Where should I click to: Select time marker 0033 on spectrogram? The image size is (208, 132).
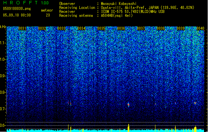point(62,28)
